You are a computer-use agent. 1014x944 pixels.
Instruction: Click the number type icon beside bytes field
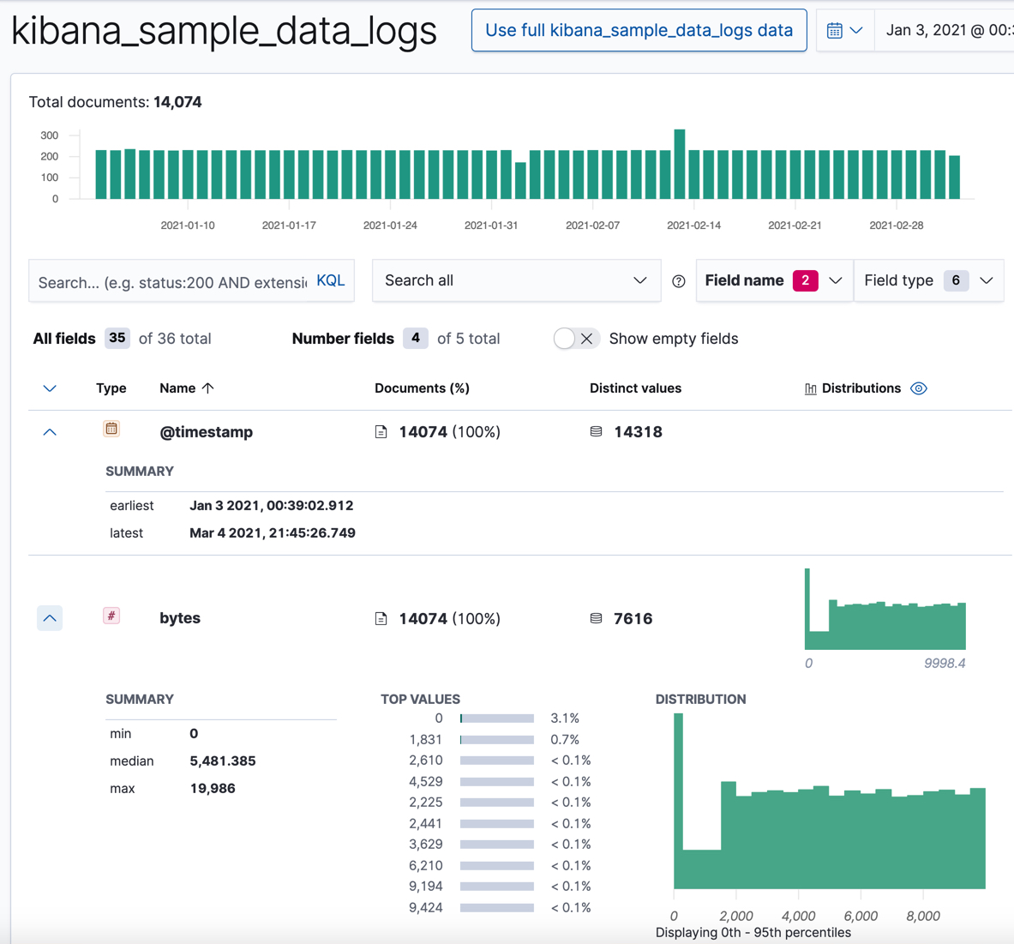111,617
